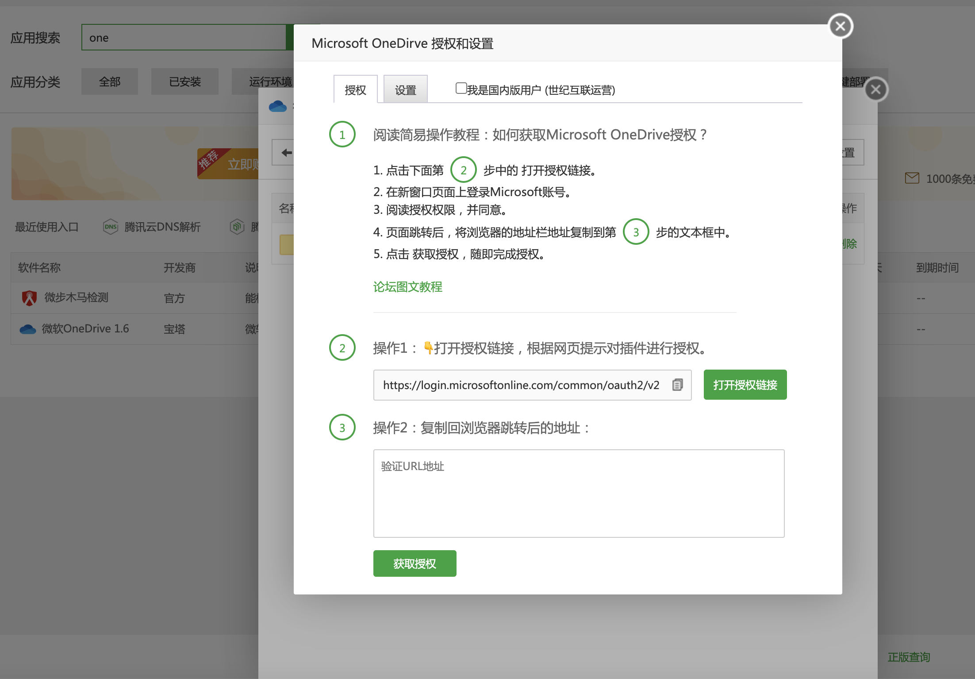This screenshot has width=975, height=679.
Task: Open the 论坛图文教程 link
Action: (x=407, y=287)
